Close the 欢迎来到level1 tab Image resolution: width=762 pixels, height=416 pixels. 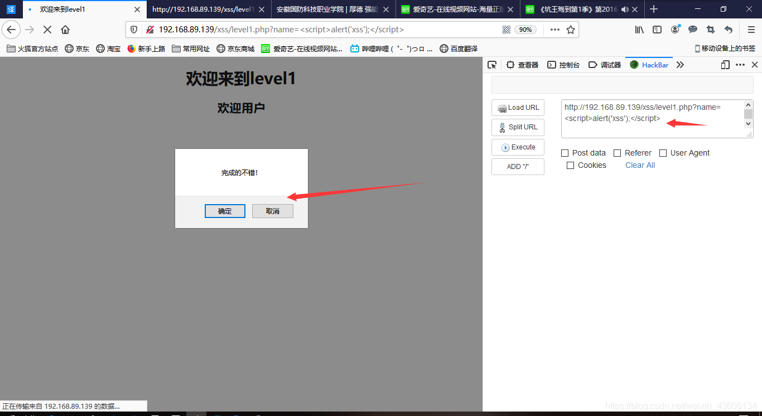click(137, 9)
